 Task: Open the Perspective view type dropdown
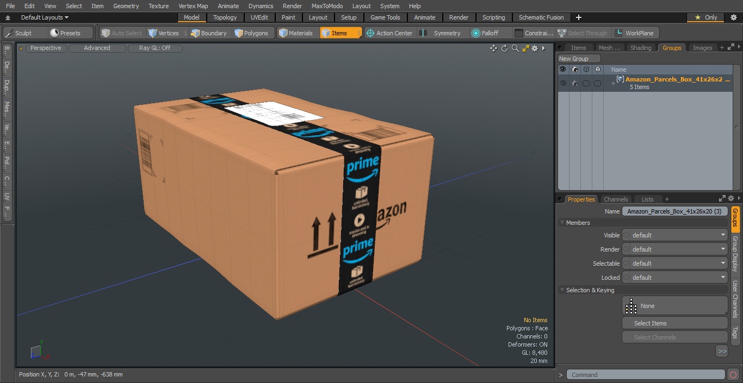point(46,48)
